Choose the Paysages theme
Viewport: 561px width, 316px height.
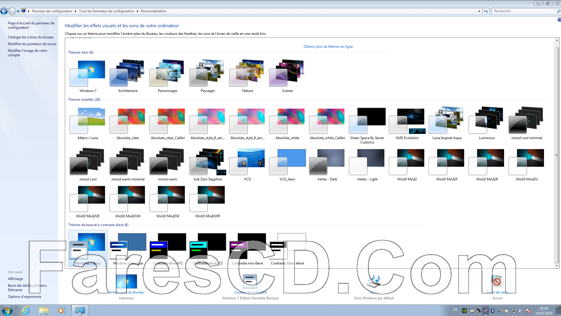(207, 76)
